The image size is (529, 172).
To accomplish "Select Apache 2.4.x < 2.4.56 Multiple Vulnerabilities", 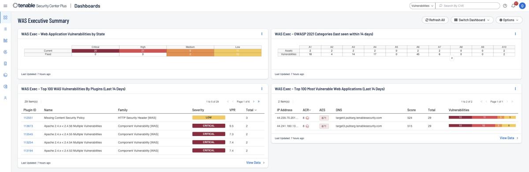I will [x=73, y=126].
